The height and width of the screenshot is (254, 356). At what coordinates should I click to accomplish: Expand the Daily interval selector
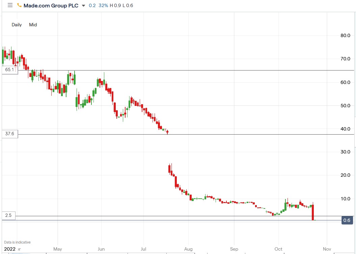coord(17,25)
